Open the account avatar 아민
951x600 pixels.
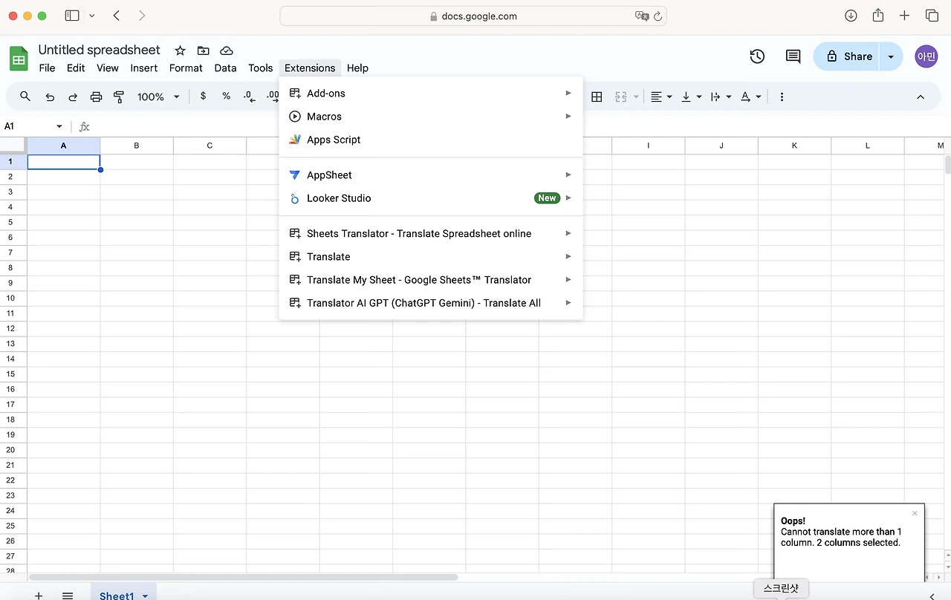click(x=926, y=56)
